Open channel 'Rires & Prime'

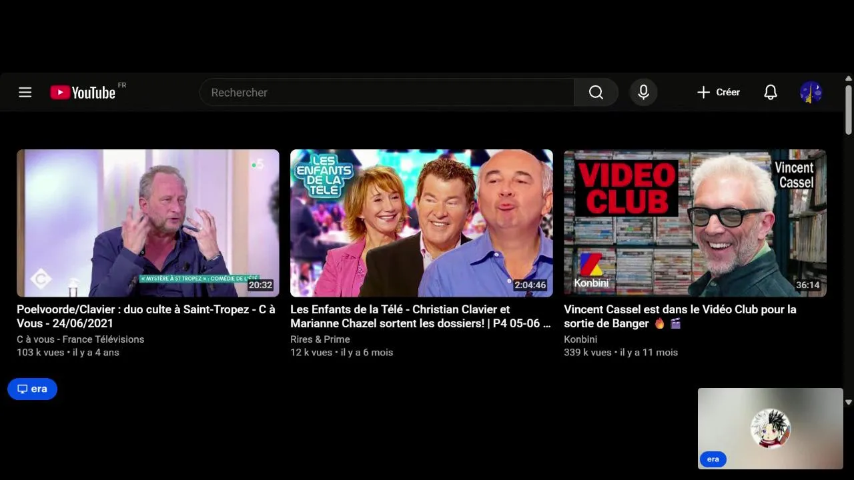coord(320,339)
